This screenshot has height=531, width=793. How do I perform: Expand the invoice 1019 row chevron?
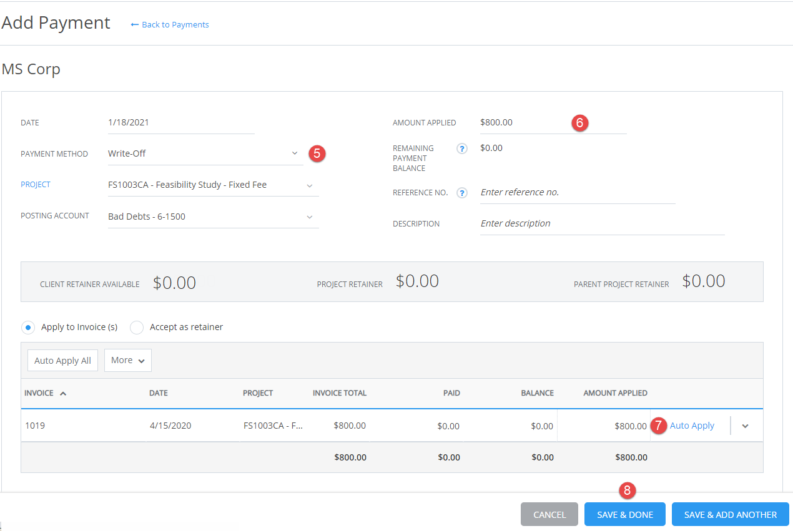pos(746,425)
